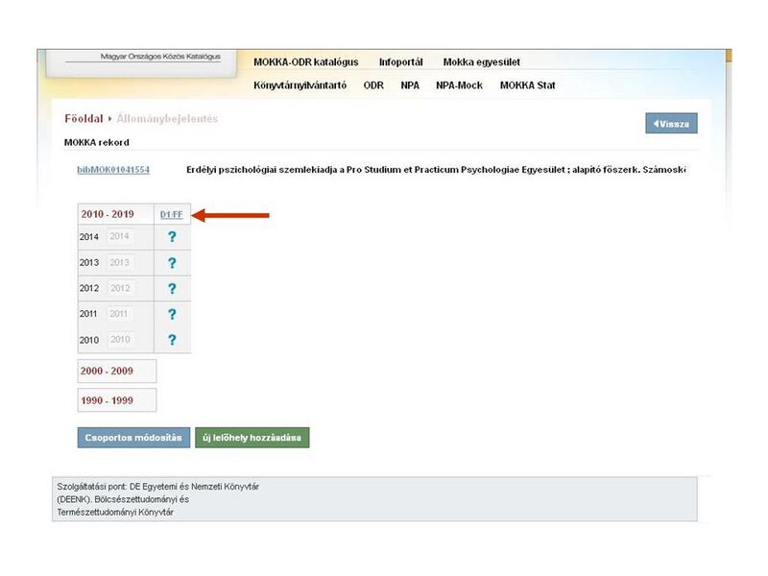
Task: Go to Mokka egyesület page
Action: (481, 62)
